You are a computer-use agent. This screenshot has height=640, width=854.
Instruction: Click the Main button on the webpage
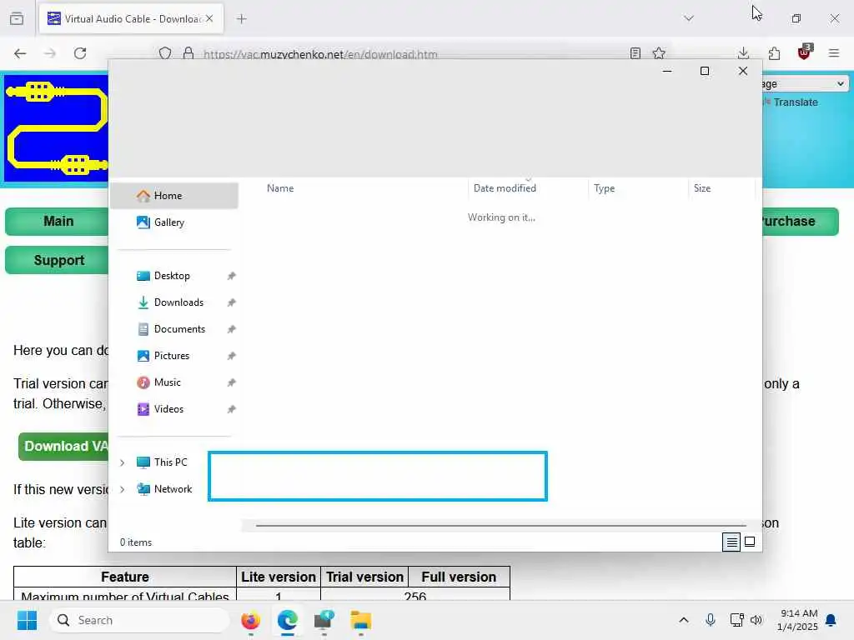pyautogui.click(x=58, y=222)
